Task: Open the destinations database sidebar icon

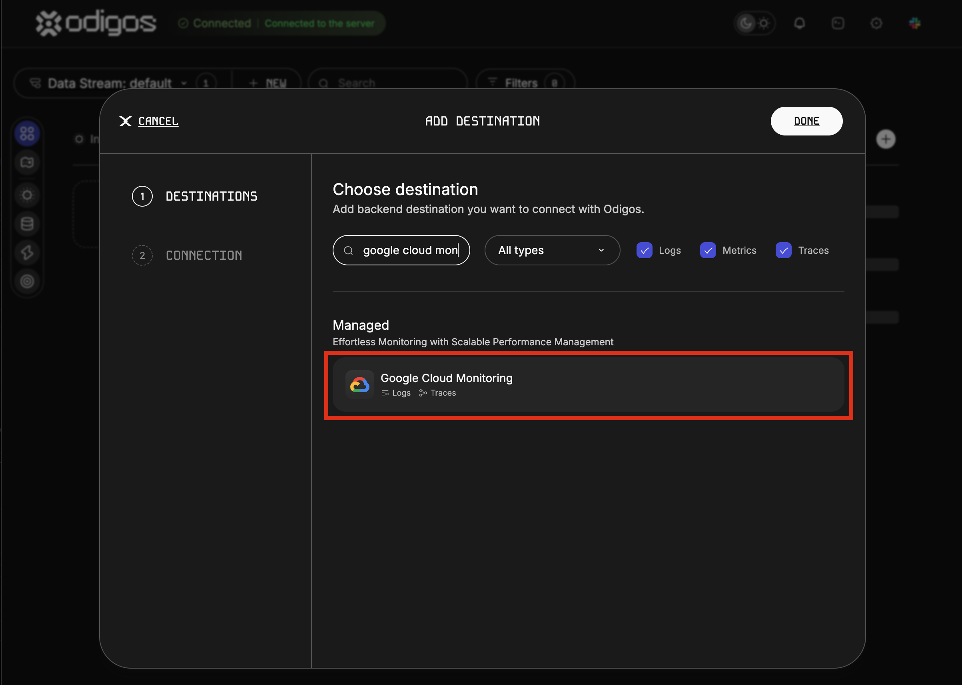Action: pyautogui.click(x=27, y=223)
